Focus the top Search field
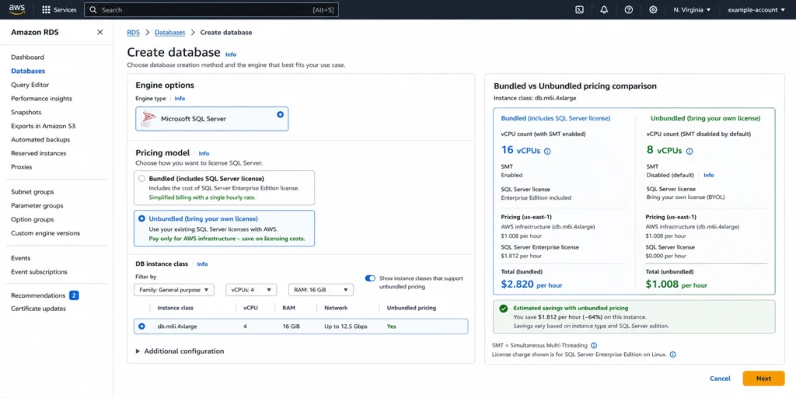796x398 pixels. coord(211,9)
